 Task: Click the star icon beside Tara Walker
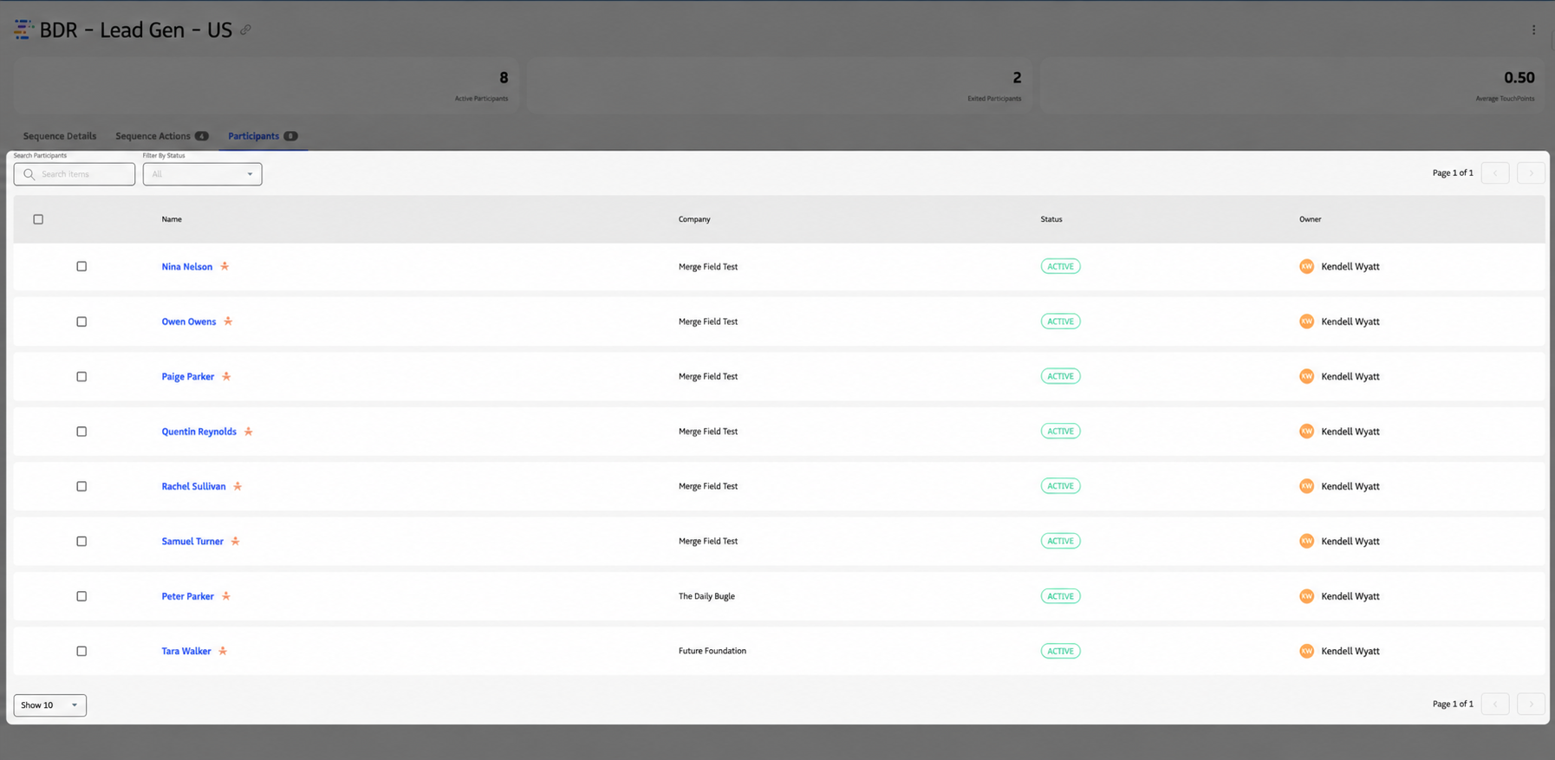click(x=223, y=651)
